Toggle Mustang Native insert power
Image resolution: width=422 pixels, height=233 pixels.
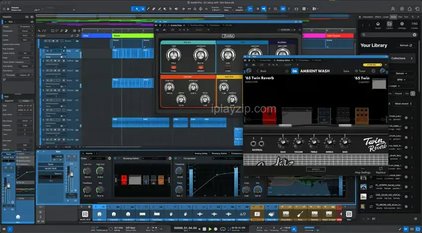115,159
